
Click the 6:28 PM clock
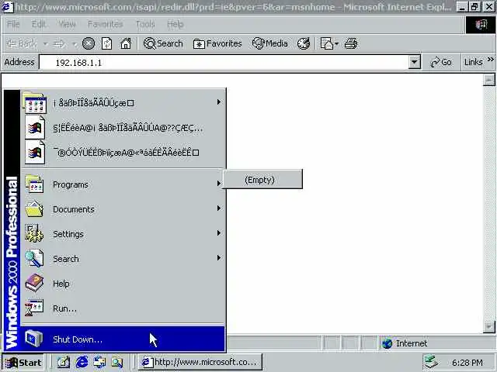[x=467, y=363]
